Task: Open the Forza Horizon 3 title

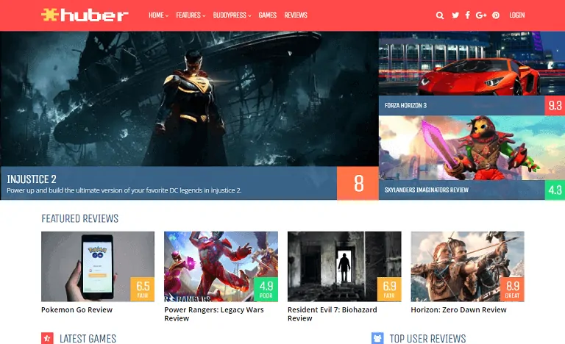Action: [405, 106]
